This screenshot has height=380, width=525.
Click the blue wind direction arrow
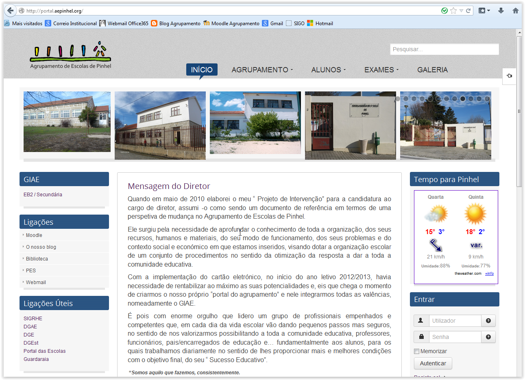point(436,245)
